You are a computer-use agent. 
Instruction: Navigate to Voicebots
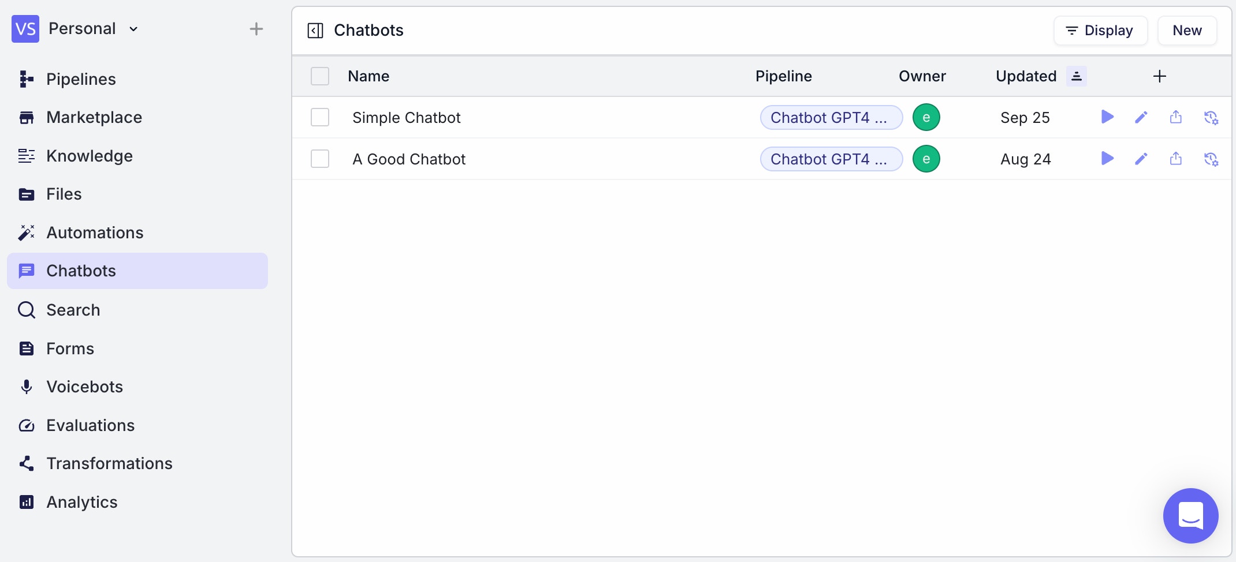click(84, 387)
